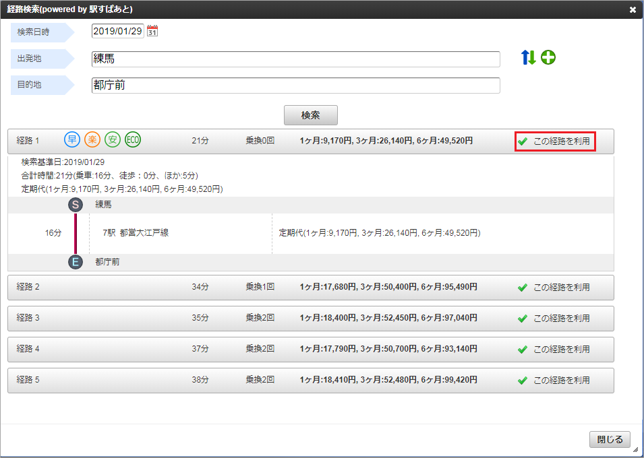644x458 pixels.
Task: Expand the 経路 2 row
Action: [x=311, y=288]
